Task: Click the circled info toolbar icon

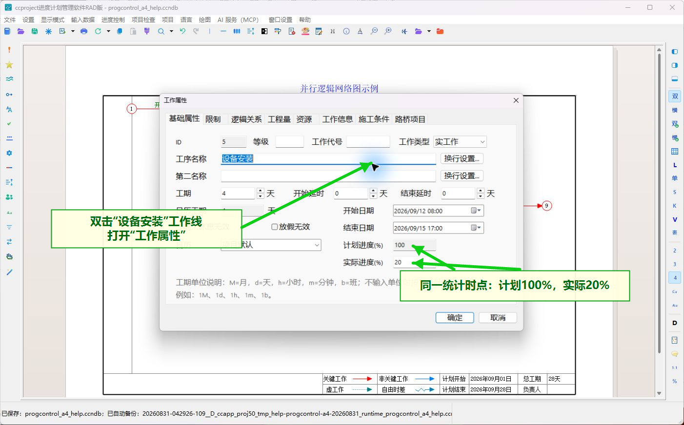Action: (346, 31)
